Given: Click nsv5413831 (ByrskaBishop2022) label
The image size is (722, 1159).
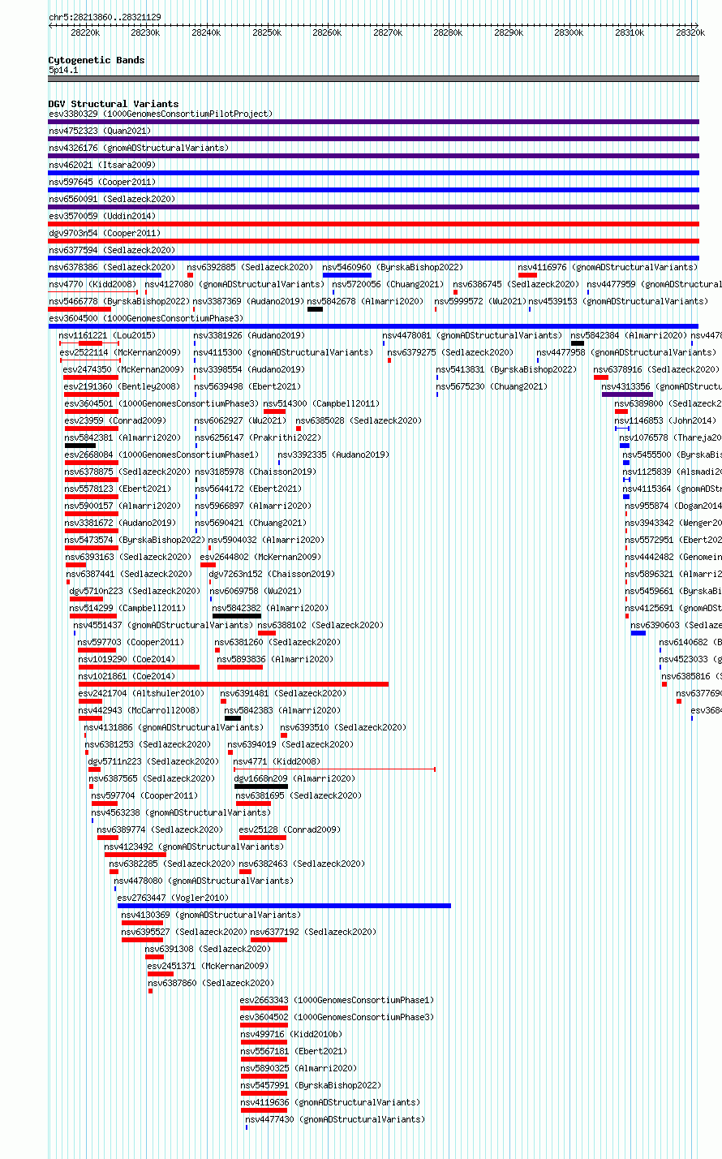Looking at the screenshot, I should click(506, 369).
